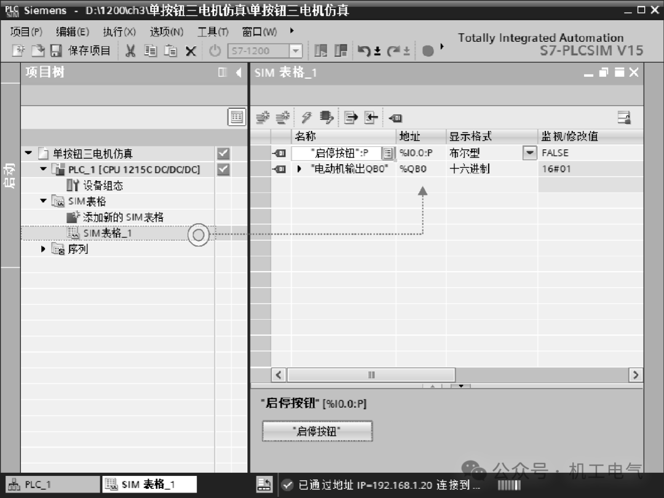The height and width of the screenshot is (498, 664).
Task: Expand the menu bar overflow arrow
Action: click(x=292, y=31)
